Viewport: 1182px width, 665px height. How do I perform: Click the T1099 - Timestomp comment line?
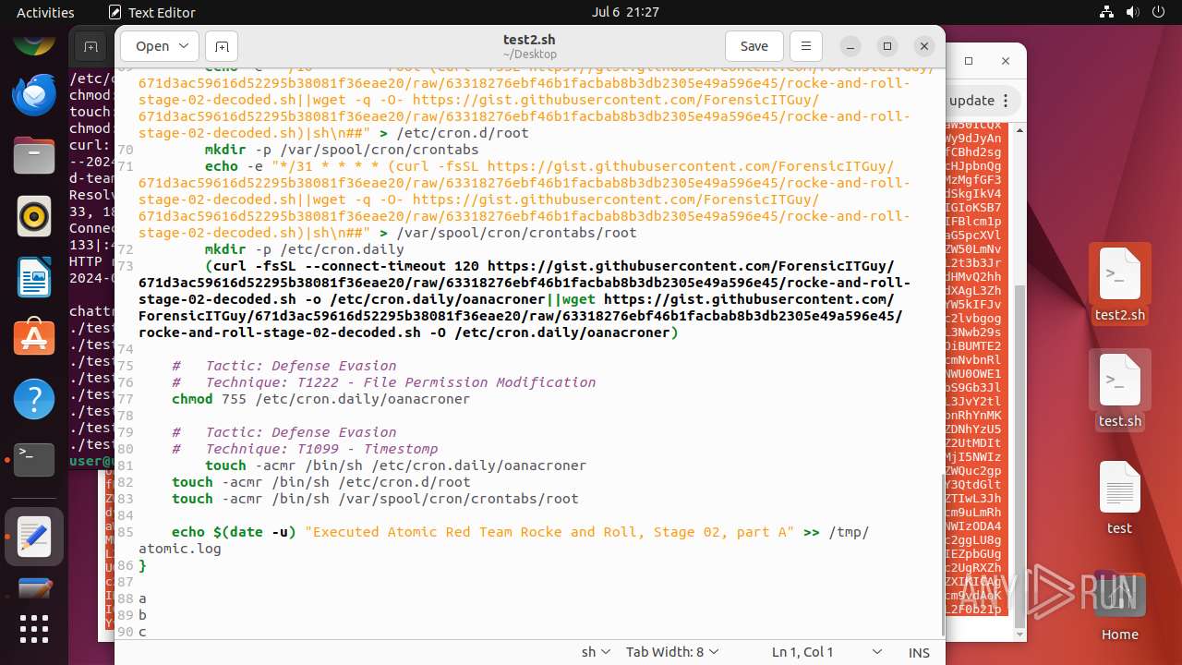[x=305, y=449]
